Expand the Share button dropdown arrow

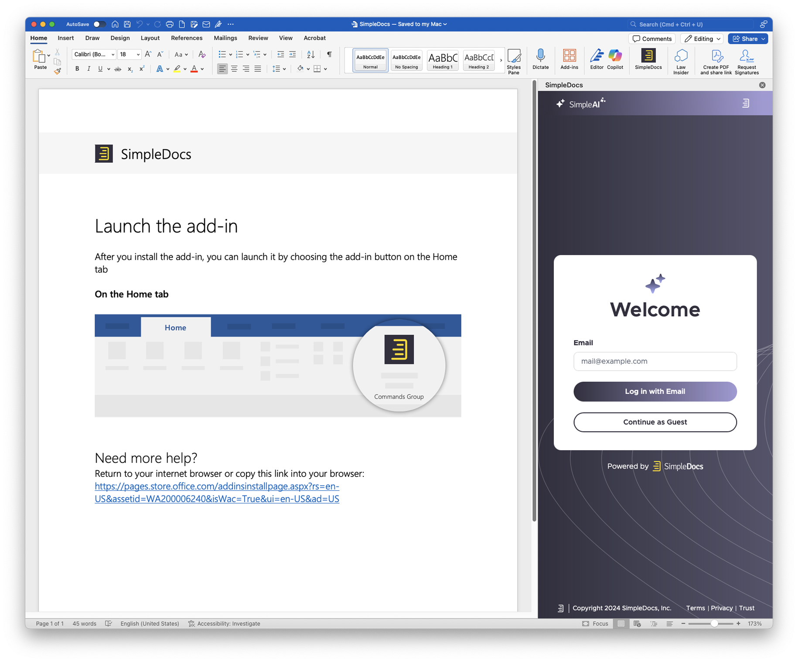(x=763, y=39)
